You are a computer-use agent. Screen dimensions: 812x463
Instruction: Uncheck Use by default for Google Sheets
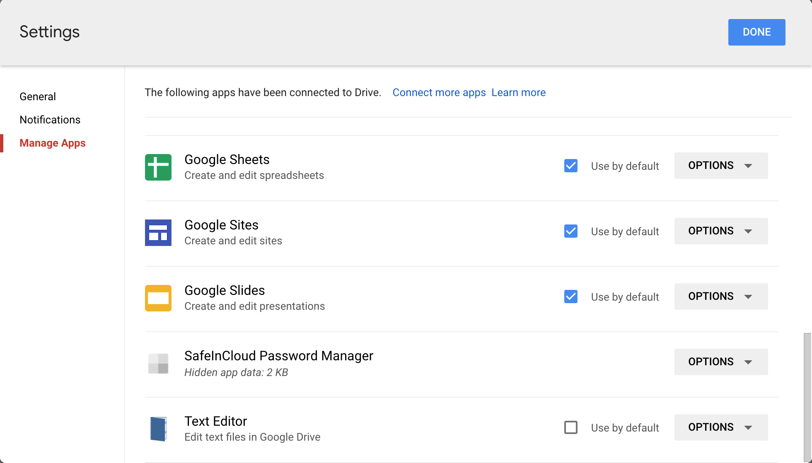pos(570,166)
